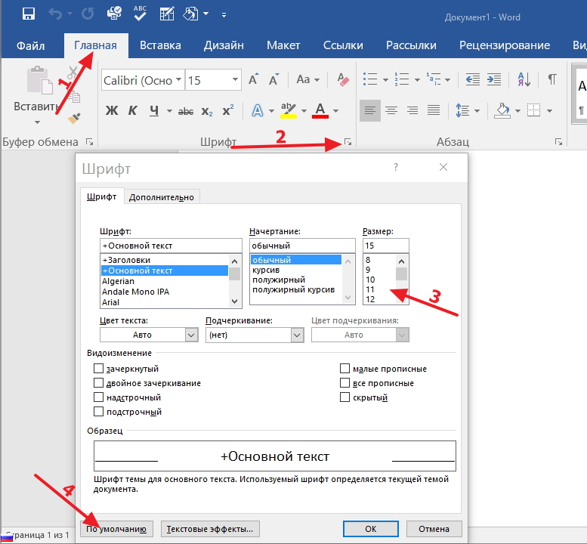Toggle the скрытый checkbox

(345, 397)
